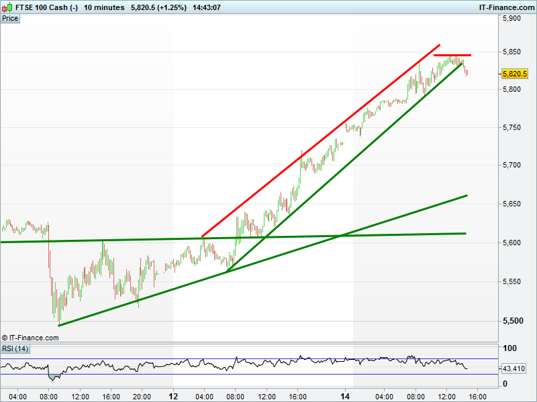Click the last 16:00 label on time axis
The width and height of the screenshot is (537, 402).
coord(477,396)
